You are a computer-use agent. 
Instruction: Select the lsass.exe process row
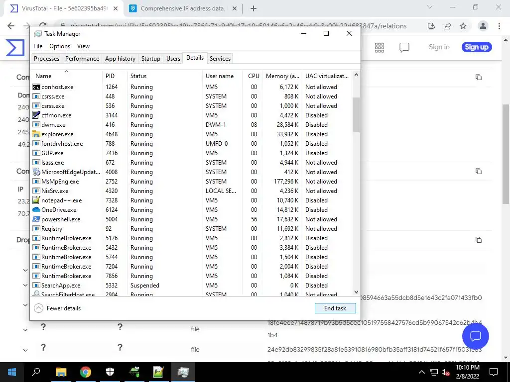[x=192, y=163]
